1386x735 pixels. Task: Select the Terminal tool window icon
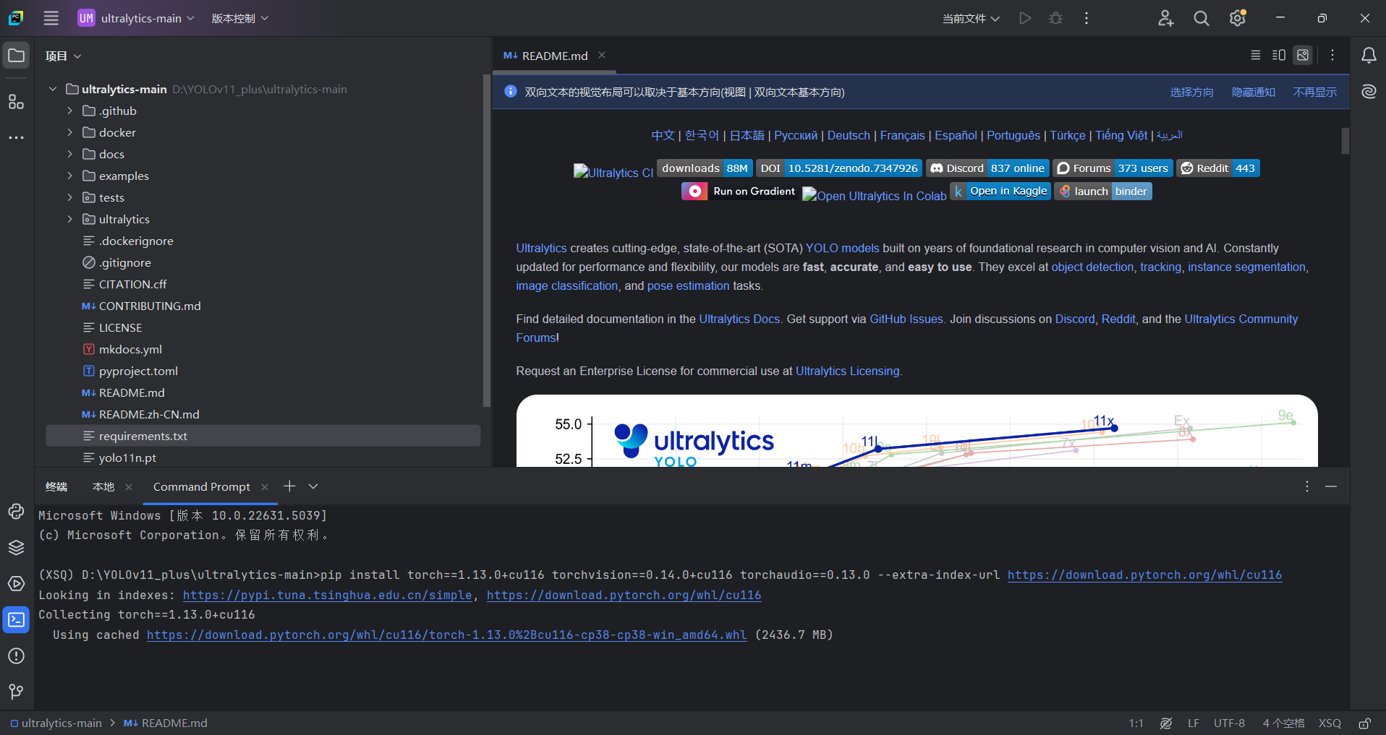(x=16, y=620)
